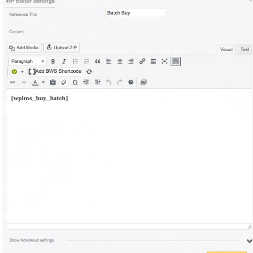Click the paste as text clipboard icon
Screen dimensions: 253x253
pos(53,82)
